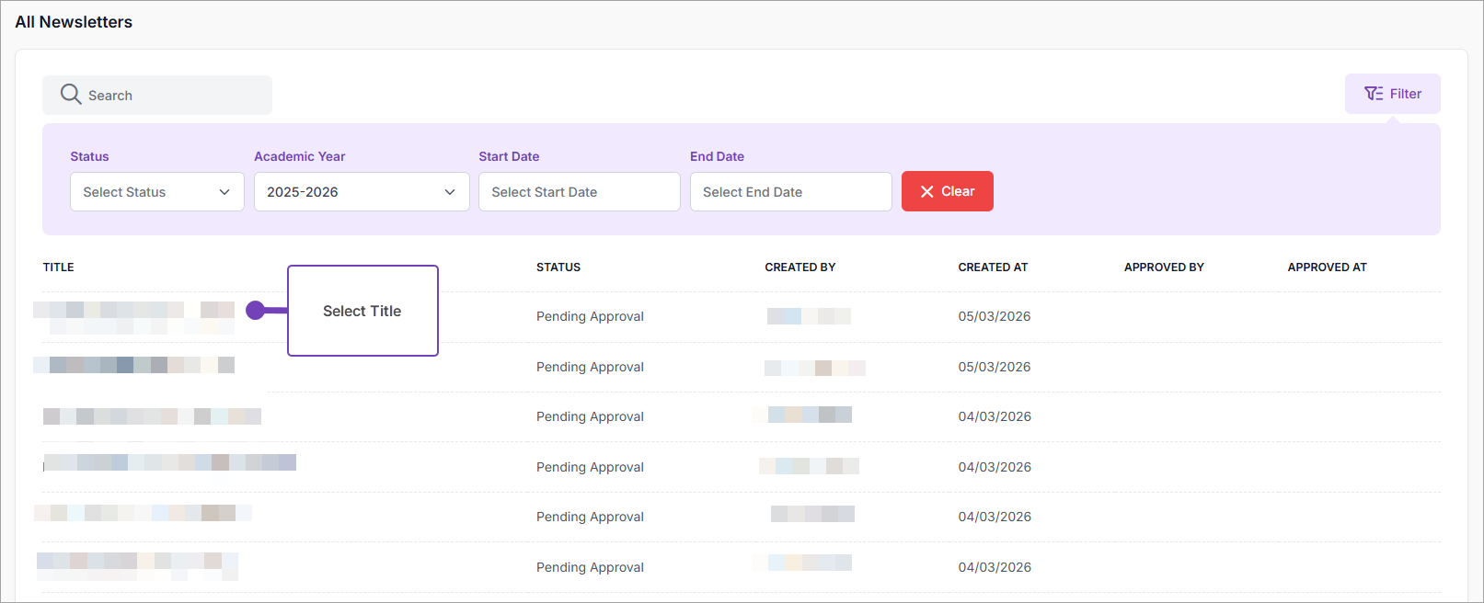Click the Select Title tooltip box

click(x=362, y=311)
